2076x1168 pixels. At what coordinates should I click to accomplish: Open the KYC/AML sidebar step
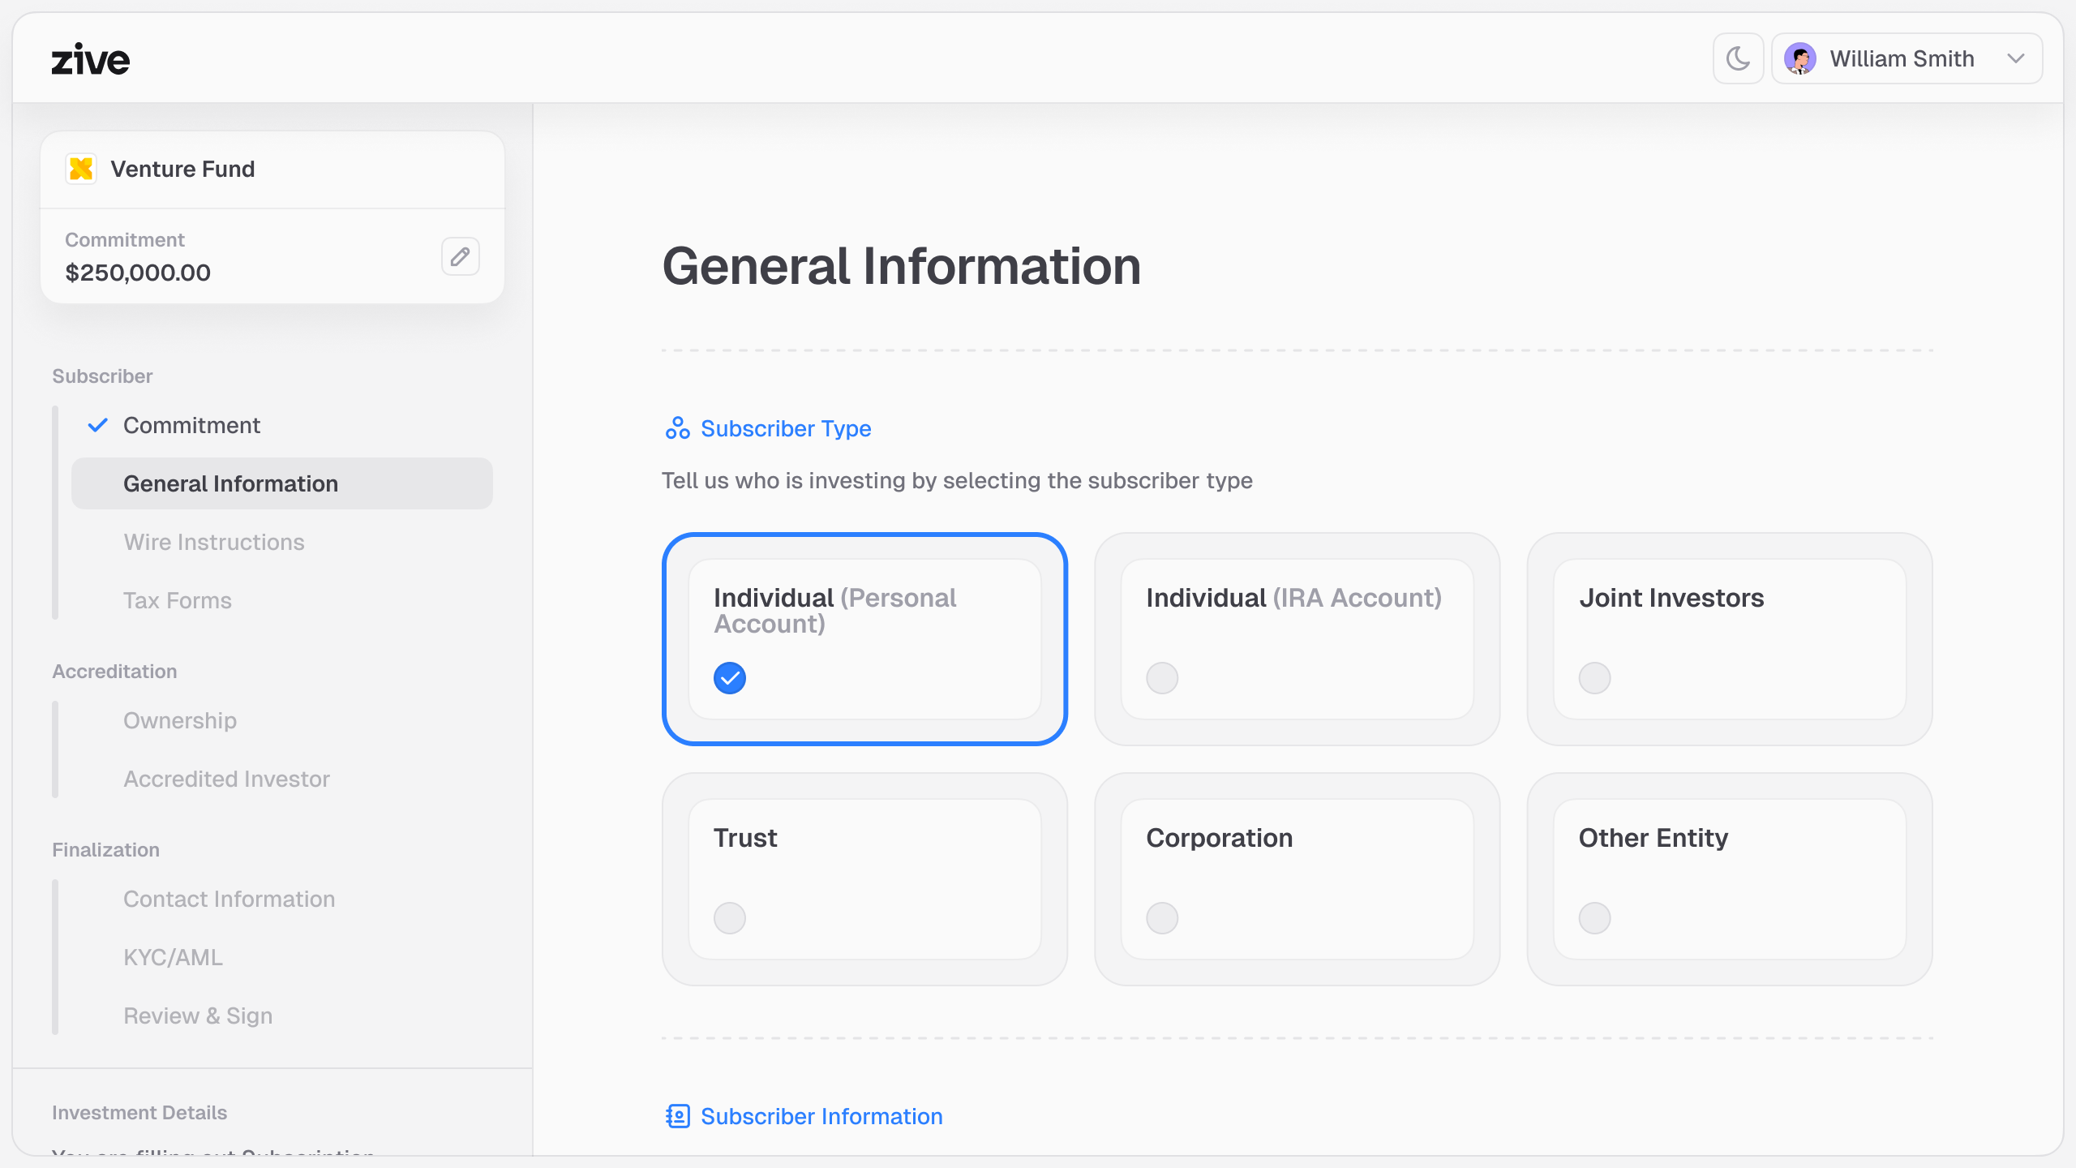pos(173,957)
